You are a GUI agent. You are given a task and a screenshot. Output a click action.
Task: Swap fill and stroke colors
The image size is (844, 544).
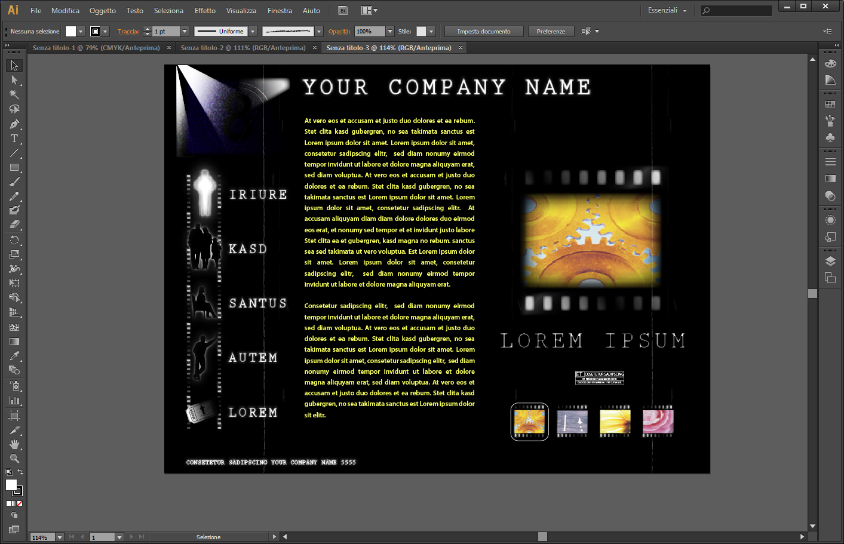[20, 472]
